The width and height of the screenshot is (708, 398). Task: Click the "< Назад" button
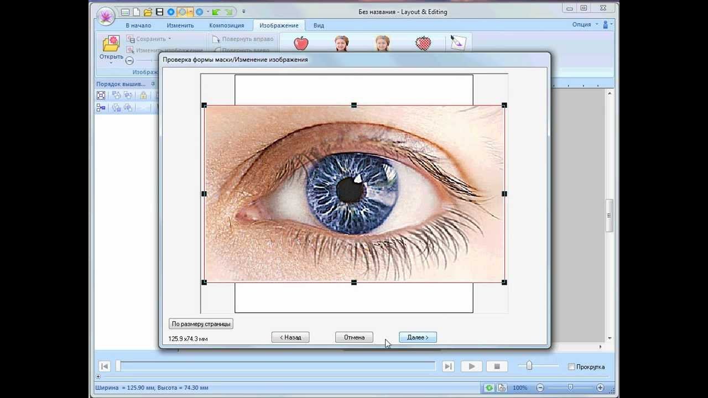(x=290, y=337)
